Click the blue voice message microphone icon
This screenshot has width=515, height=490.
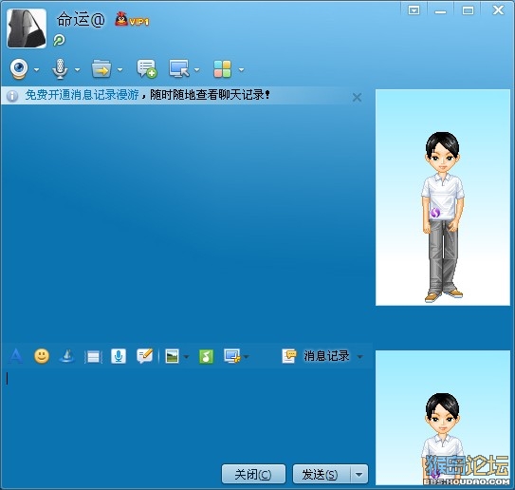click(119, 356)
